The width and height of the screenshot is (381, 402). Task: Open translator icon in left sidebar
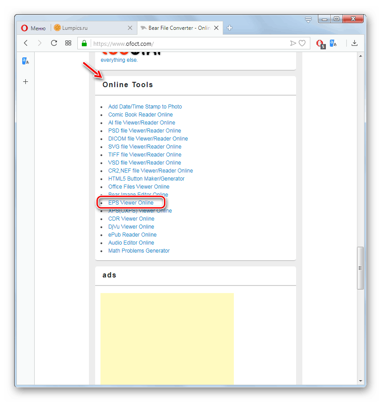[25, 61]
